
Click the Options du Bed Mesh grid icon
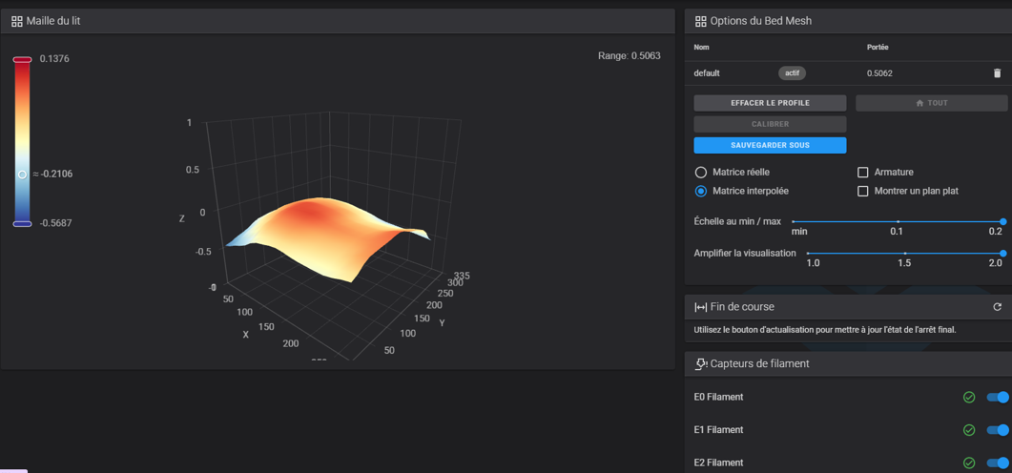coord(700,21)
